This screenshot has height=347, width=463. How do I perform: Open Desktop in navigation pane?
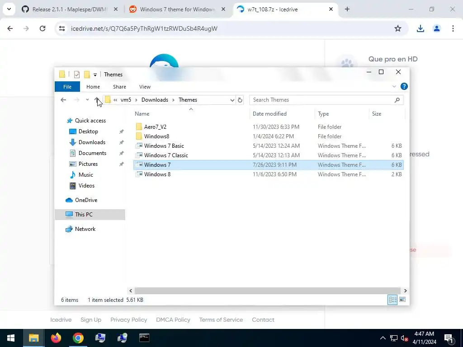coord(88,131)
